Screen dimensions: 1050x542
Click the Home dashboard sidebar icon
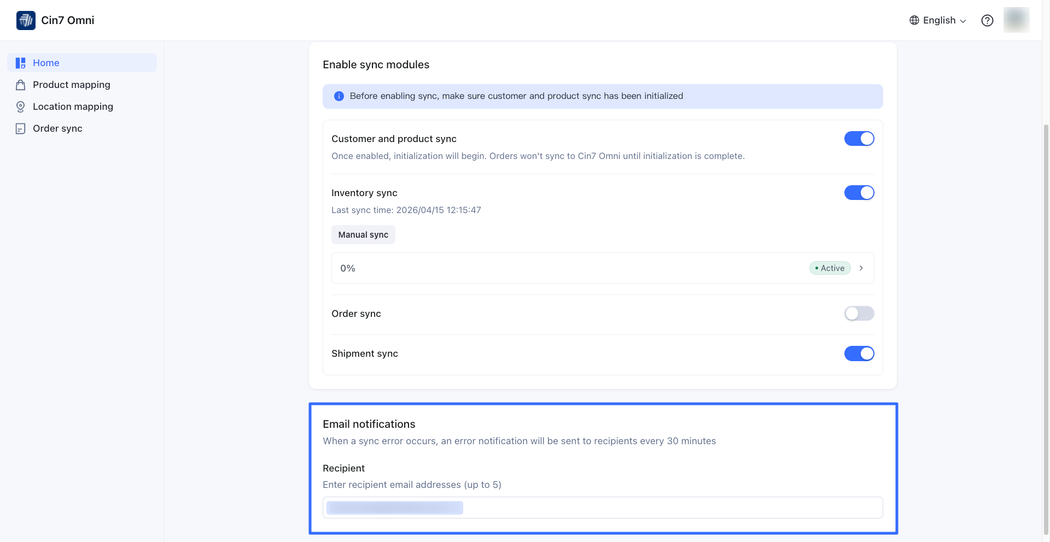click(x=21, y=63)
